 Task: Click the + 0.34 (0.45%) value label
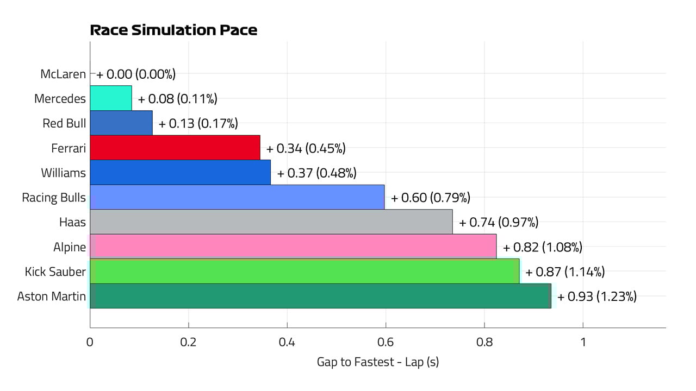(306, 148)
